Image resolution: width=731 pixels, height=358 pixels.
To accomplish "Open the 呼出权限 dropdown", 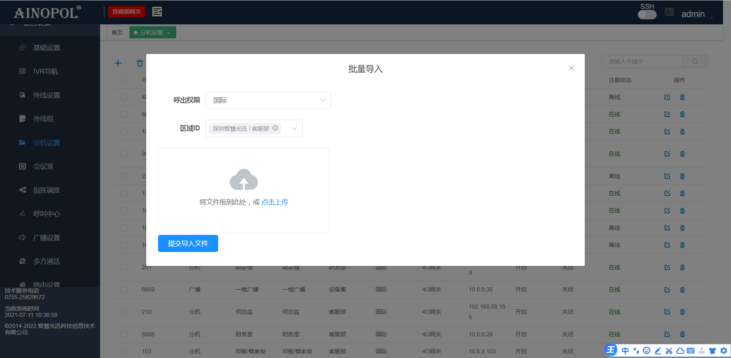I will click(268, 100).
